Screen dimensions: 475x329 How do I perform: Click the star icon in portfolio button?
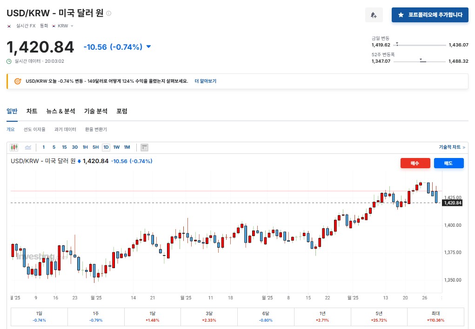(x=401, y=15)
